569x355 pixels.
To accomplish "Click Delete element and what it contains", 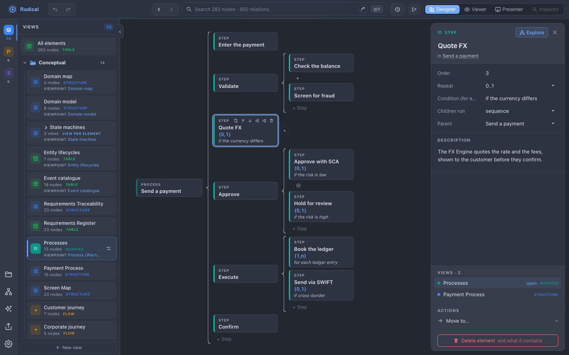I will click(498, 341).
